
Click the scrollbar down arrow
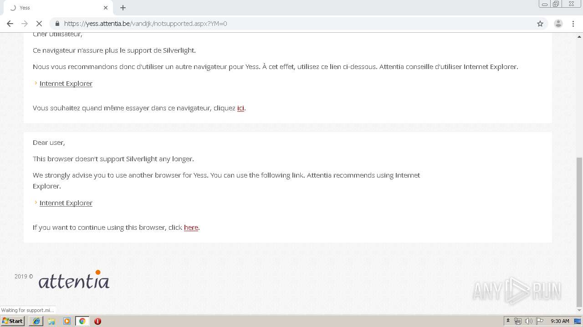[579, 311]
